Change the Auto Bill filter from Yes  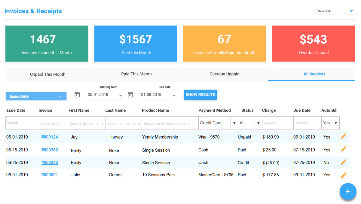click(x=336, y=123)
